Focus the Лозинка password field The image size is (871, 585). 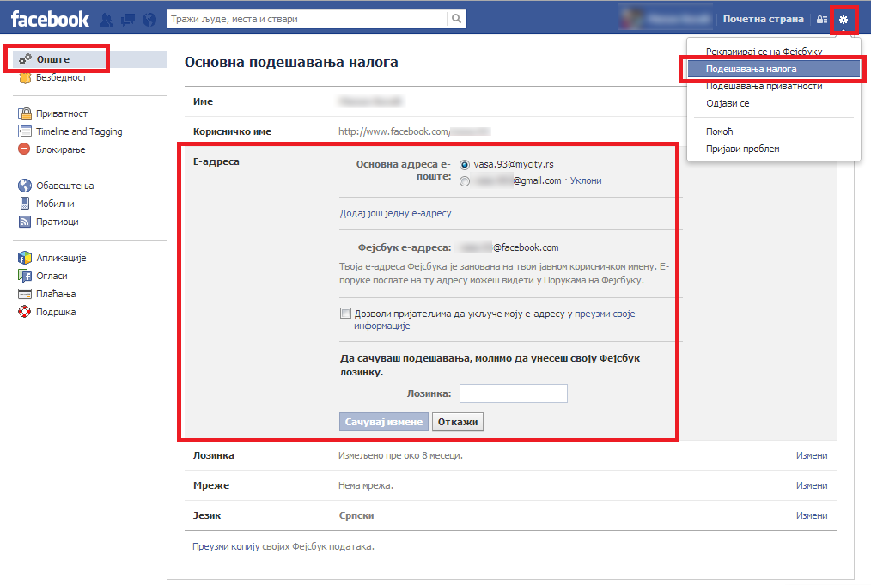tap(514, 393)
